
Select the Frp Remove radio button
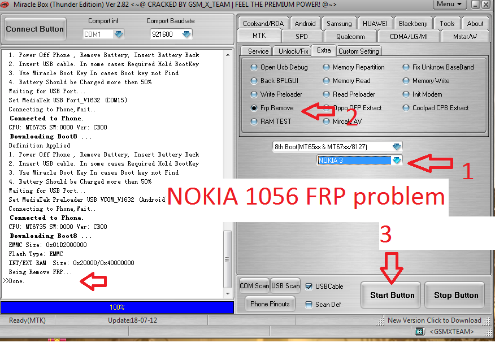click(254, 108)
